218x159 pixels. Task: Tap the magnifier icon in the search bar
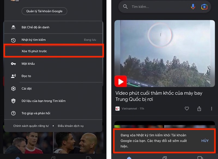(125, 7)
